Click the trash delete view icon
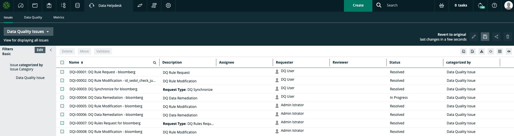The width and height of the screenshot is (514, 136). [508, 37]
